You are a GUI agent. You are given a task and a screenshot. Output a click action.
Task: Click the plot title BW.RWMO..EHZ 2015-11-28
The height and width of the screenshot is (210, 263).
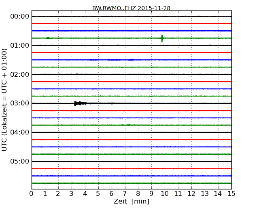pyautogui.click(x=131, y=8)
